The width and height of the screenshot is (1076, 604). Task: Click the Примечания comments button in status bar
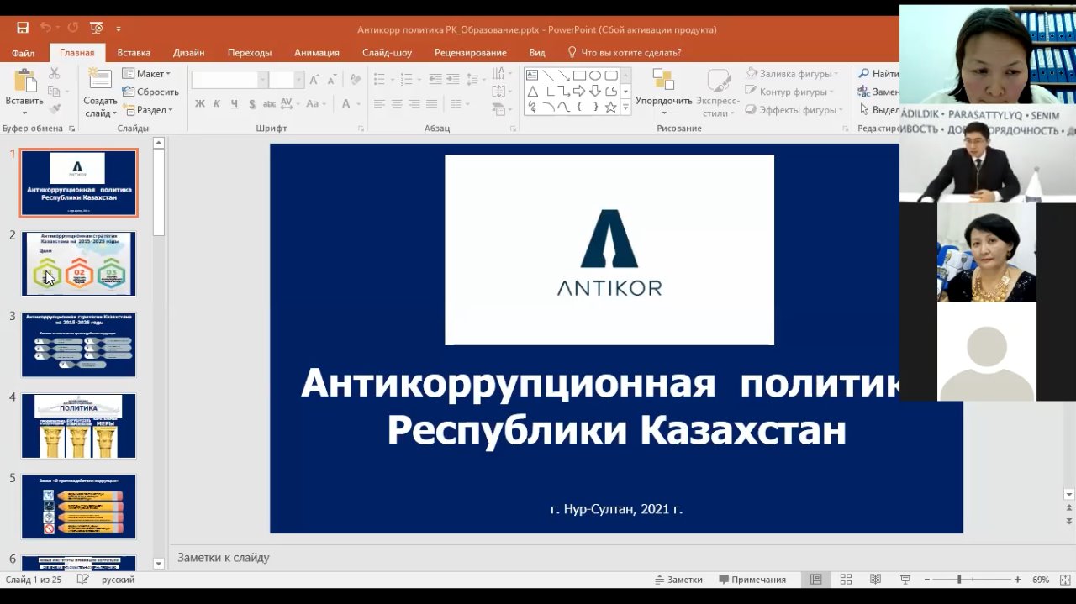pyautogui.click(x=752, y=580)
